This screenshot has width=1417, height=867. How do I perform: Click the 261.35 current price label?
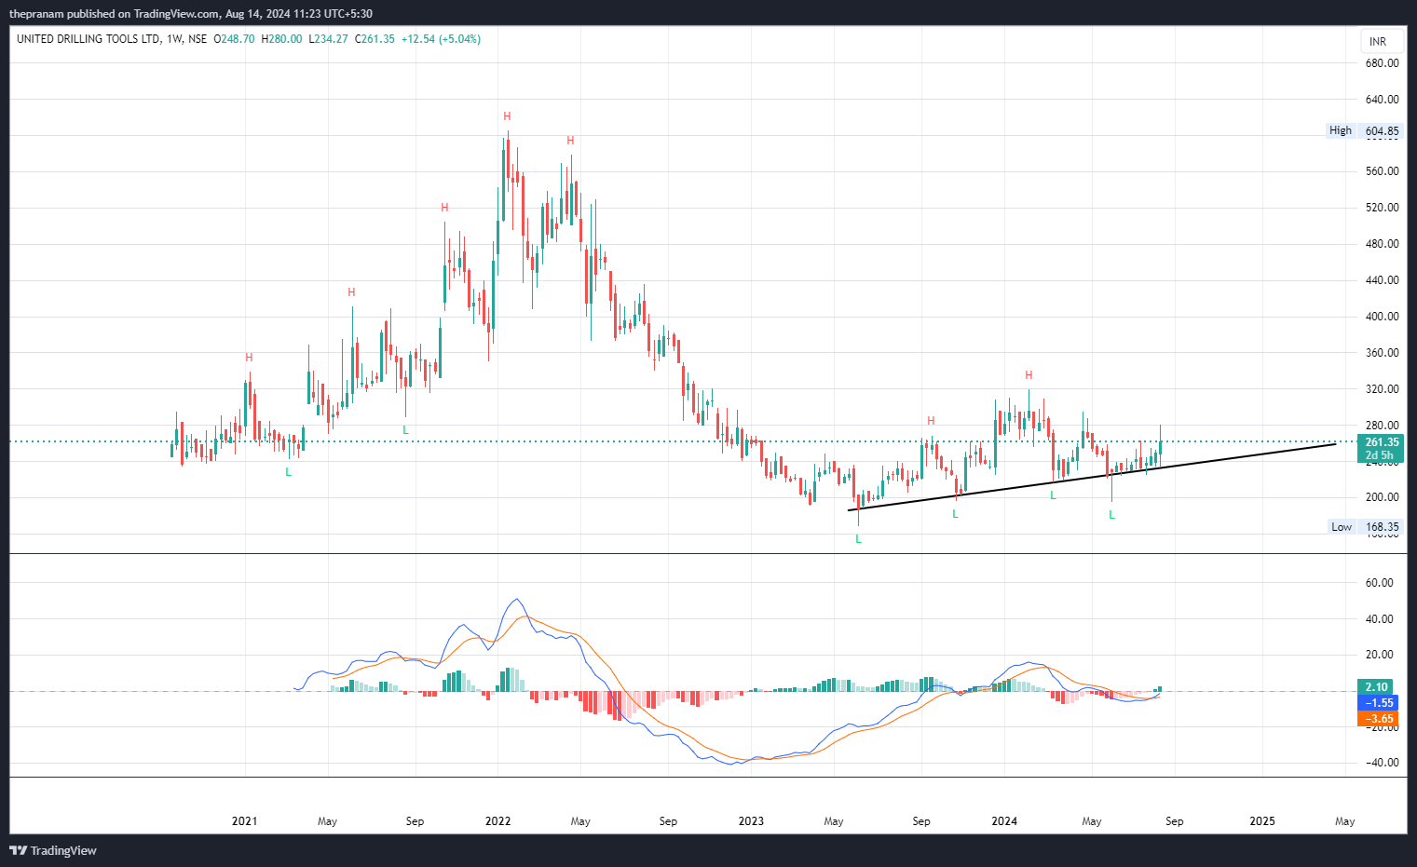(x=1382, y=442)
